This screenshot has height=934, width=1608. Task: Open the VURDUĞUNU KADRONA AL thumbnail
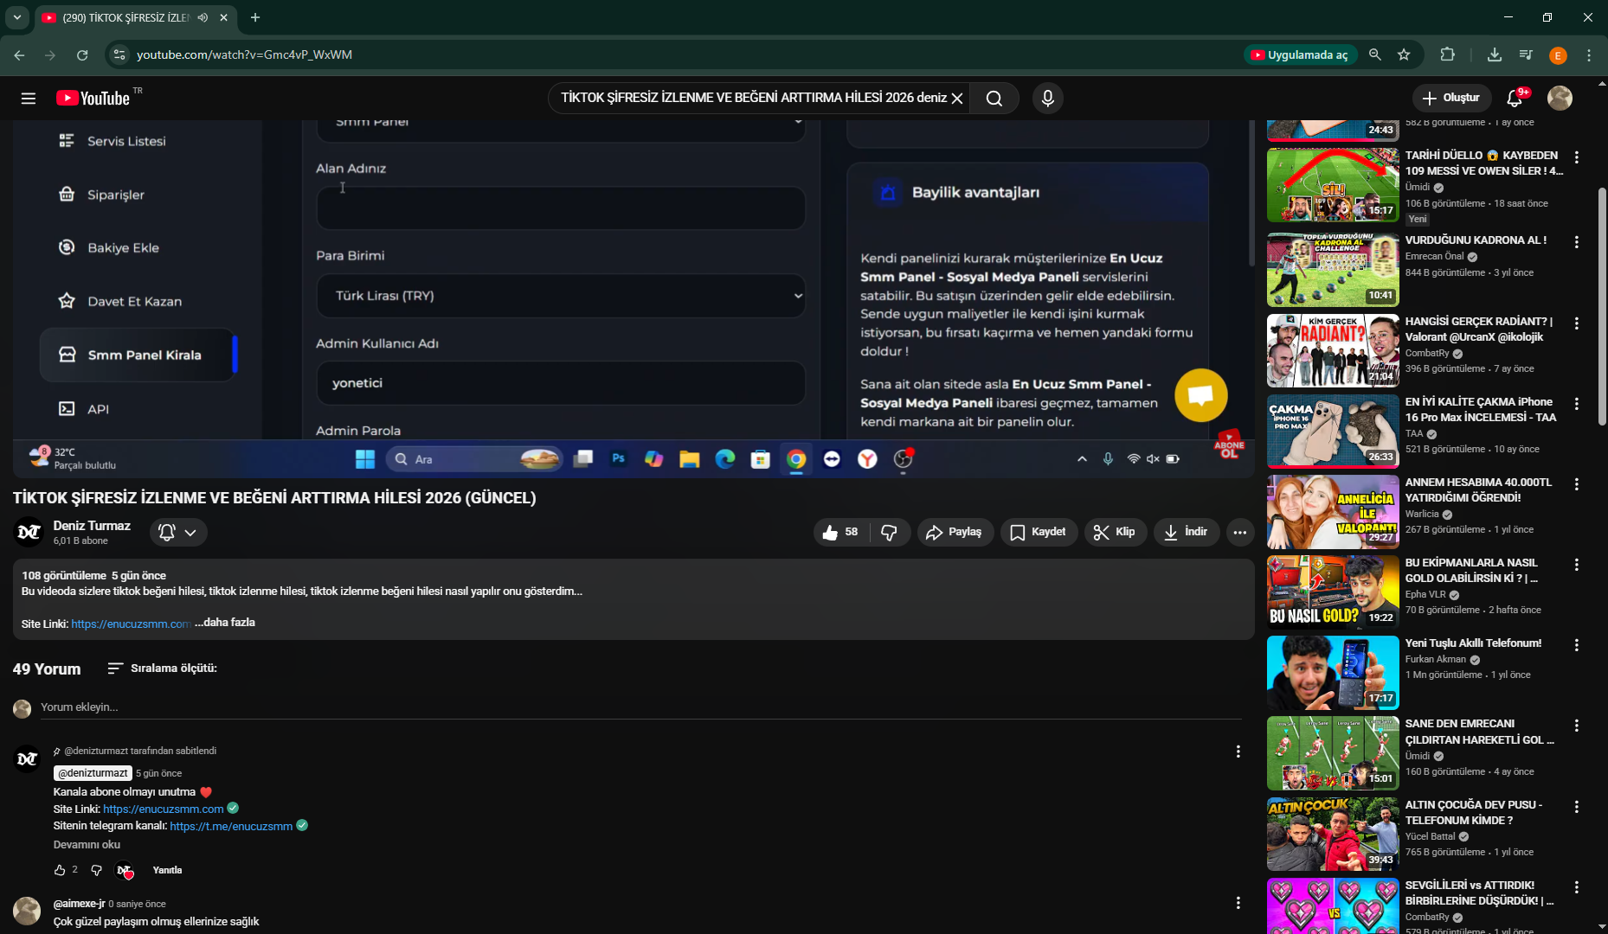pyautogui.click(x=1333, y=270)
